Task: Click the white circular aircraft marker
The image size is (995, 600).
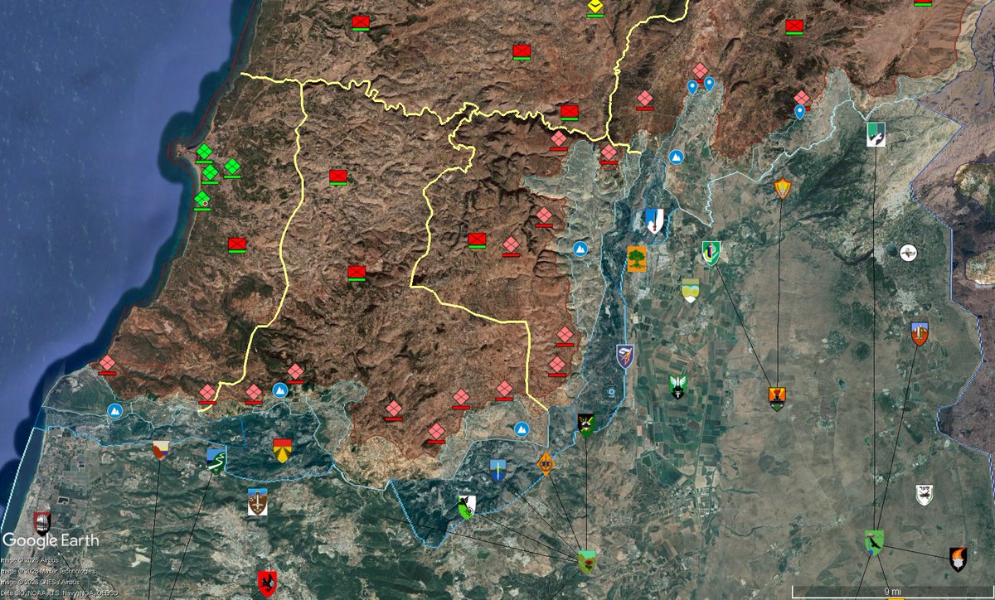Action: 910,252
